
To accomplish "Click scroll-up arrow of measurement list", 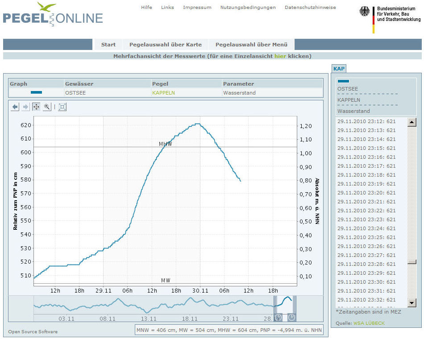I will tap(412, 122).
